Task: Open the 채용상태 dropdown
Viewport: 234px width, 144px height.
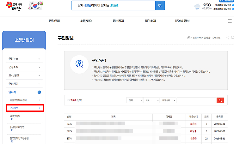Action: [168, 100]
